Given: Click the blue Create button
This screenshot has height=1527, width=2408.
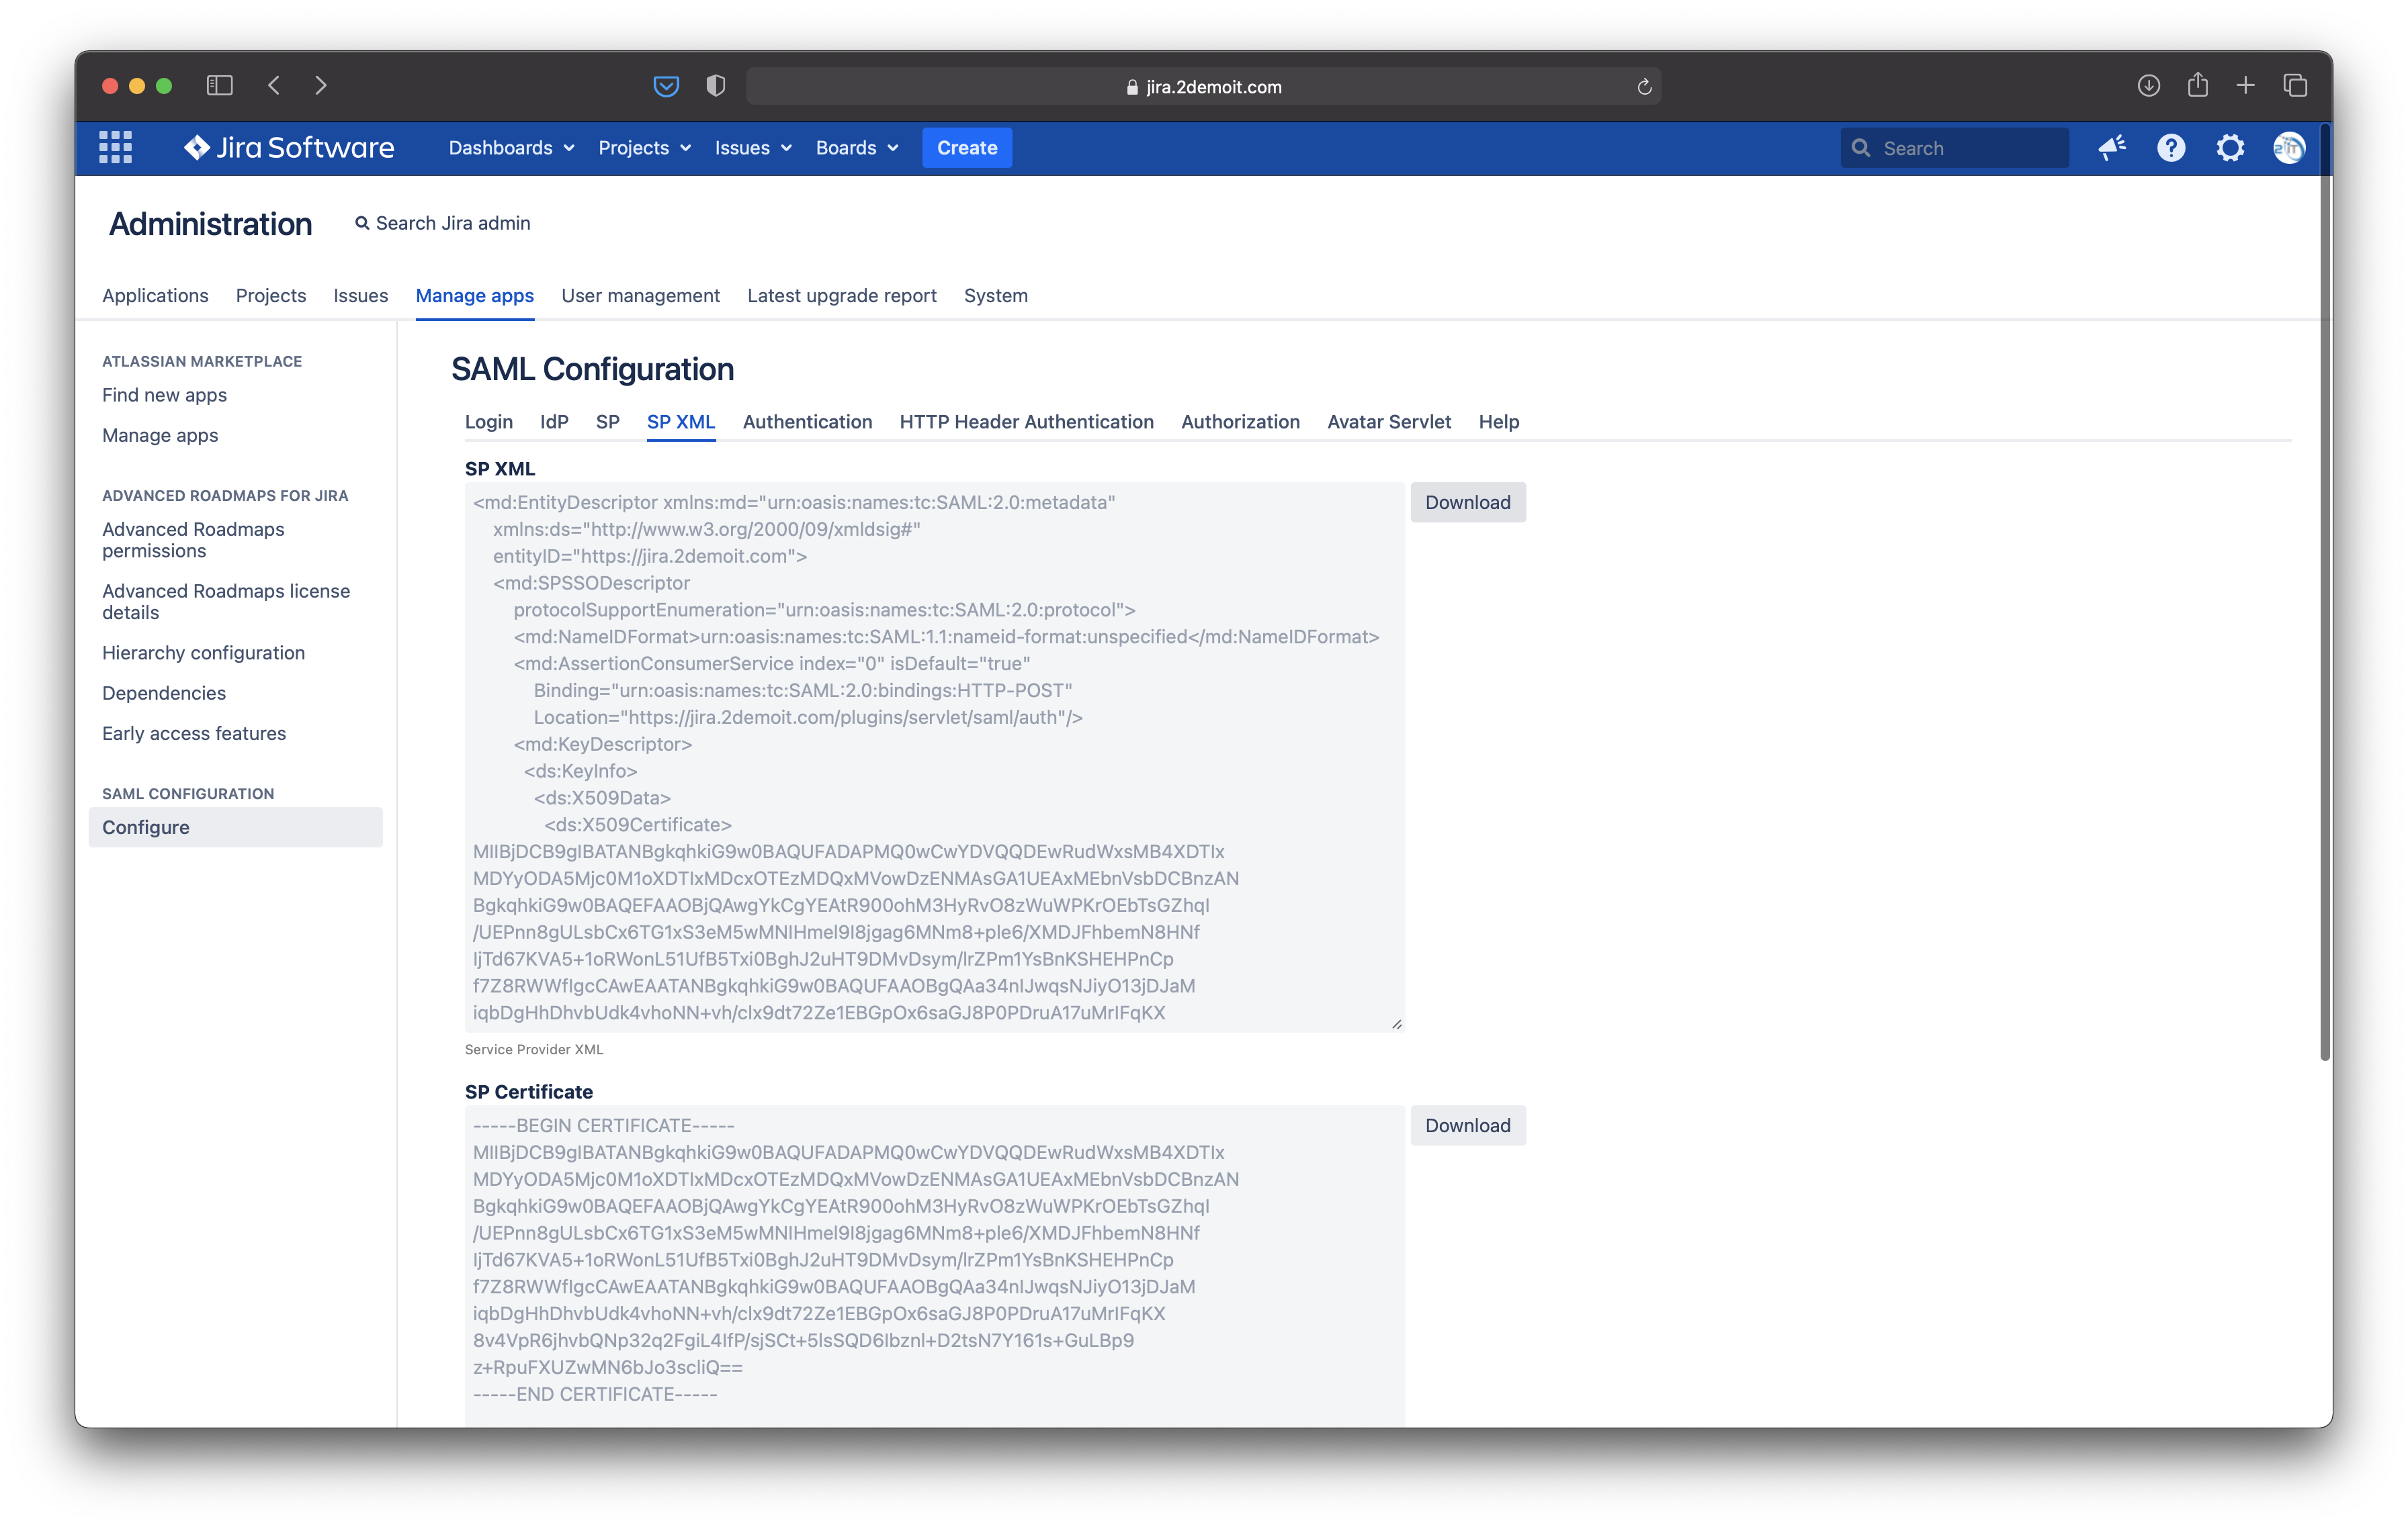Looking at the screenshot, I should (967, 148).
